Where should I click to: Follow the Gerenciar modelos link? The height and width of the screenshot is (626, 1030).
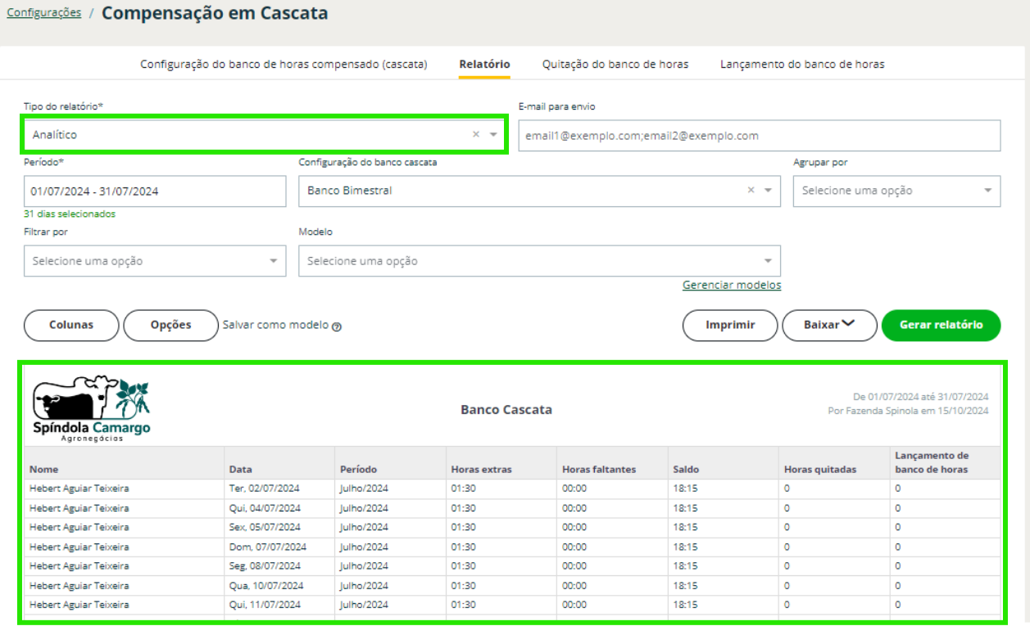pos(731,285)
